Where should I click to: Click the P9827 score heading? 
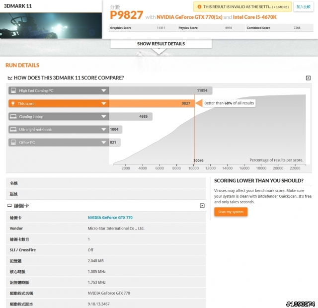tap(126, 15)
